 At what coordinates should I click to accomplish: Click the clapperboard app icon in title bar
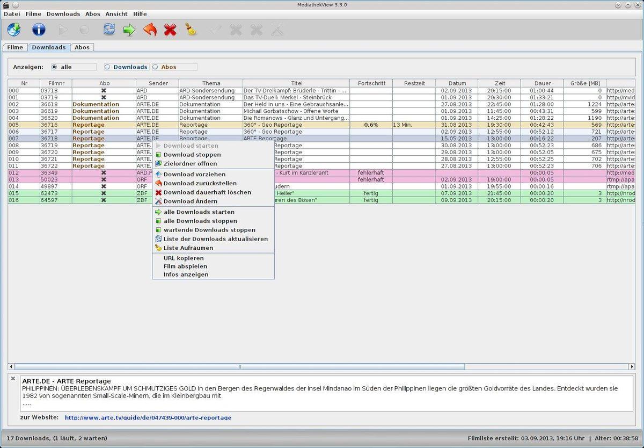(6, 5)
